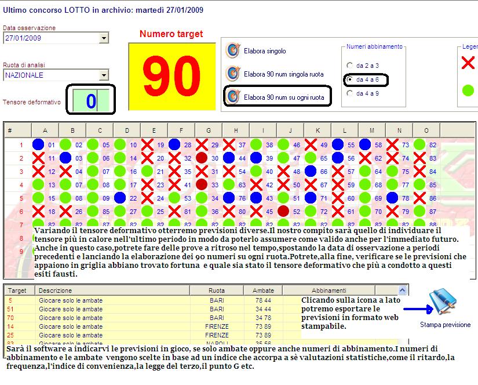This screenshot has height=385, width=478.
Task: Select the 'da 2 a 3' radio option
Action: pos(349,66)
